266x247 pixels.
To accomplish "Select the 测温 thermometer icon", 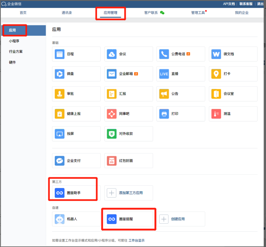I will tap(216, 114).
